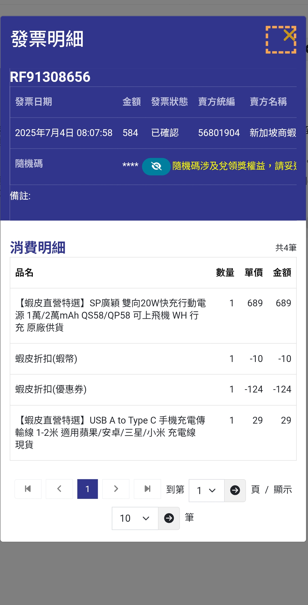This screenshot has height=605, width=308.
Task: Go to next page arrow
Action: (x=116, y=489)
